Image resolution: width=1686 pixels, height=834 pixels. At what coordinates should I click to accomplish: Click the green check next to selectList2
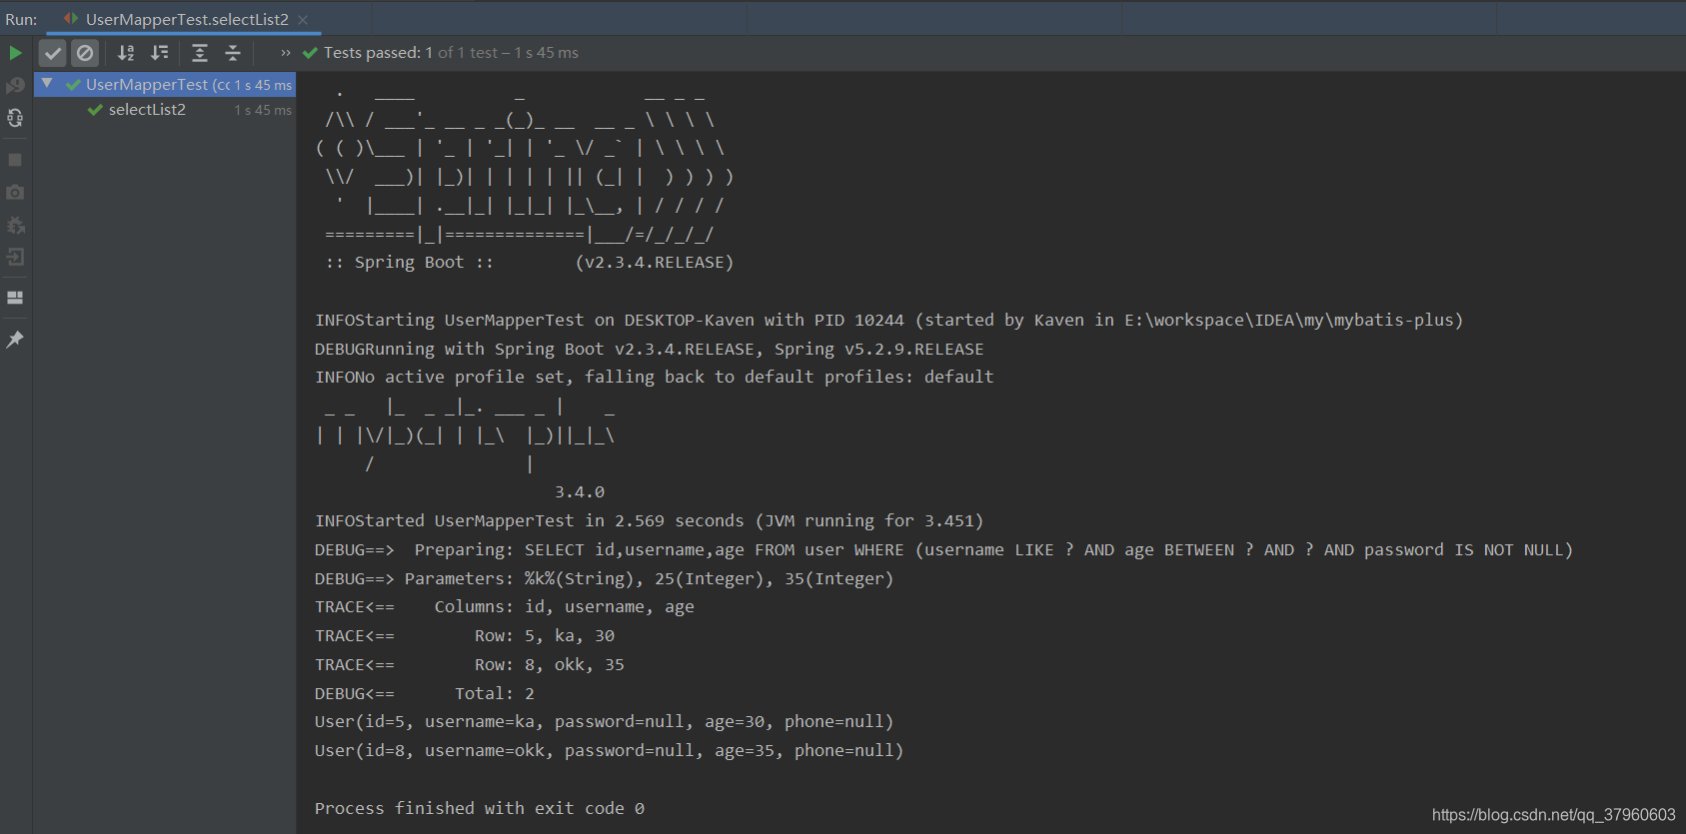[95, 110]
